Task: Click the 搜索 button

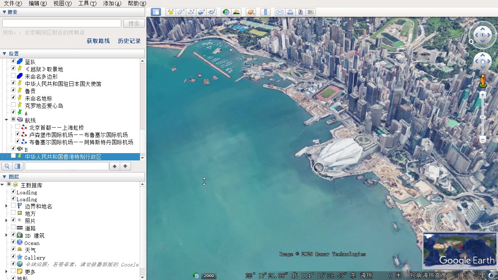Action: (134, 23)
